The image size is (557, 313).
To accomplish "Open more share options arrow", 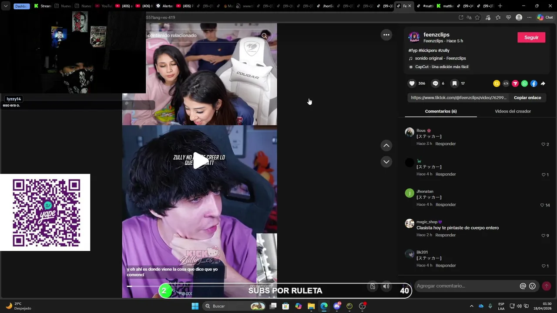I will pos(543,83).
